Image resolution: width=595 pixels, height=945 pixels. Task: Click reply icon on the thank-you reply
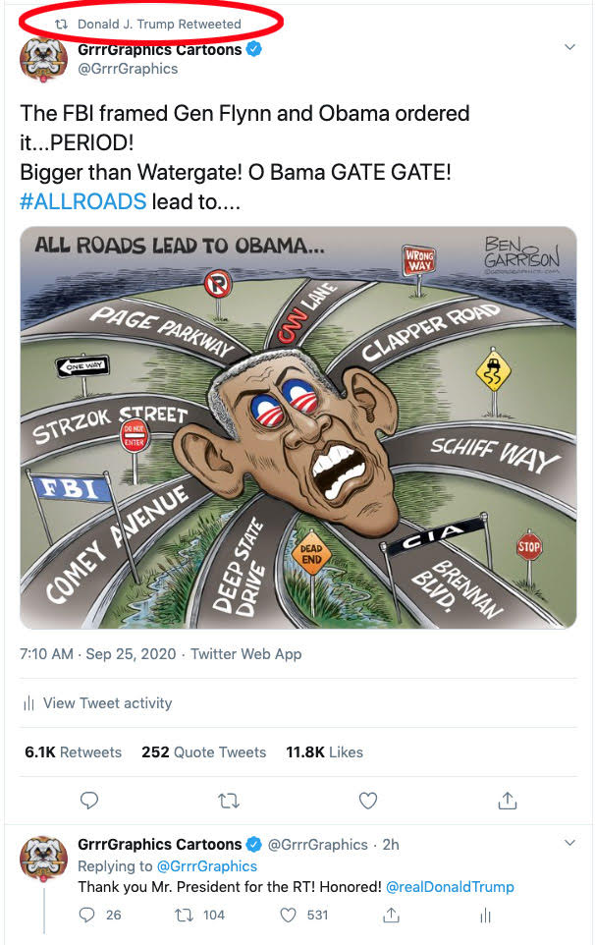coord(87,915)
